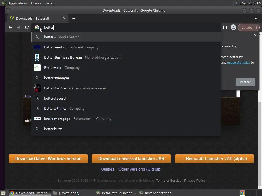This screenshot has height=196, width=262.
Task: Open the System menu
Action: click(50, 3)
